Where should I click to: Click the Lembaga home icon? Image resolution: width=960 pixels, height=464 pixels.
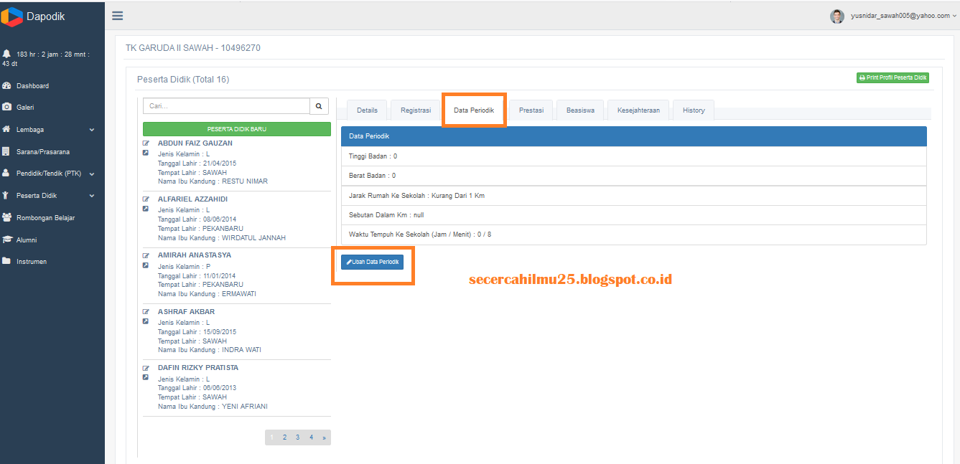(x=6, y=130)
